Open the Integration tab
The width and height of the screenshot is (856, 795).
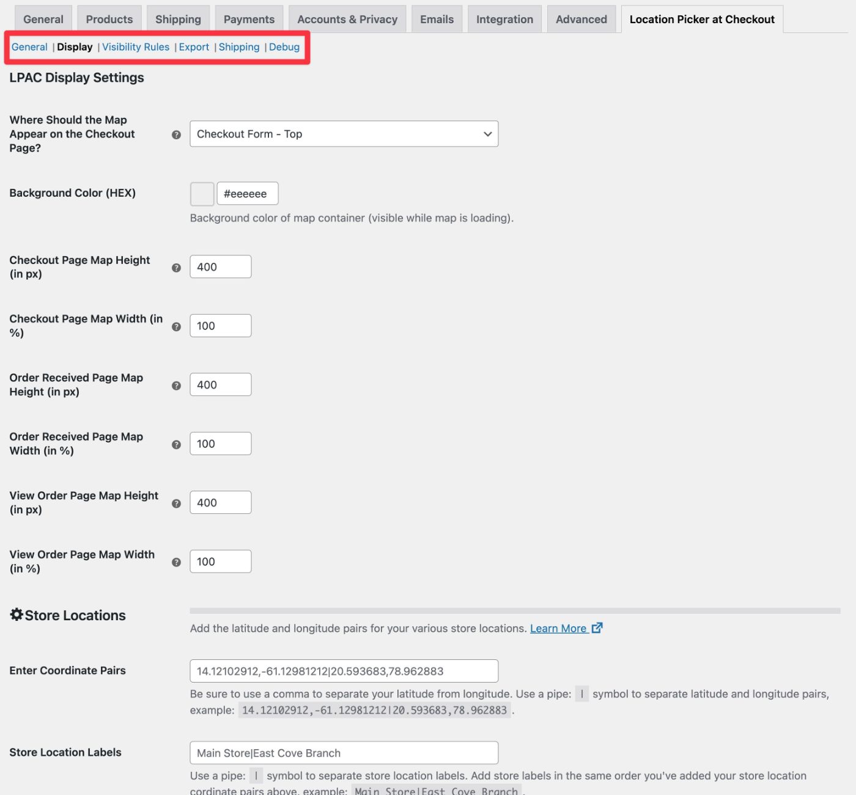click(504, 19)
